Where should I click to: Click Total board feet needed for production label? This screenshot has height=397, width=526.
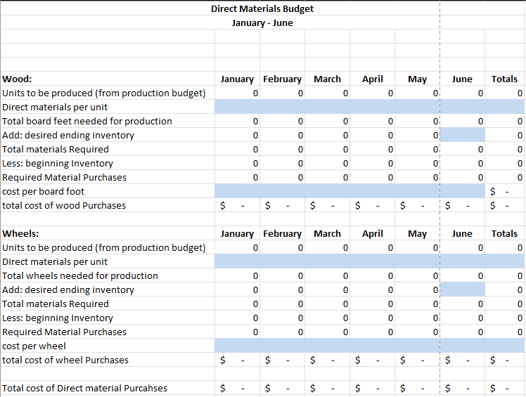(x=87, y=122)
